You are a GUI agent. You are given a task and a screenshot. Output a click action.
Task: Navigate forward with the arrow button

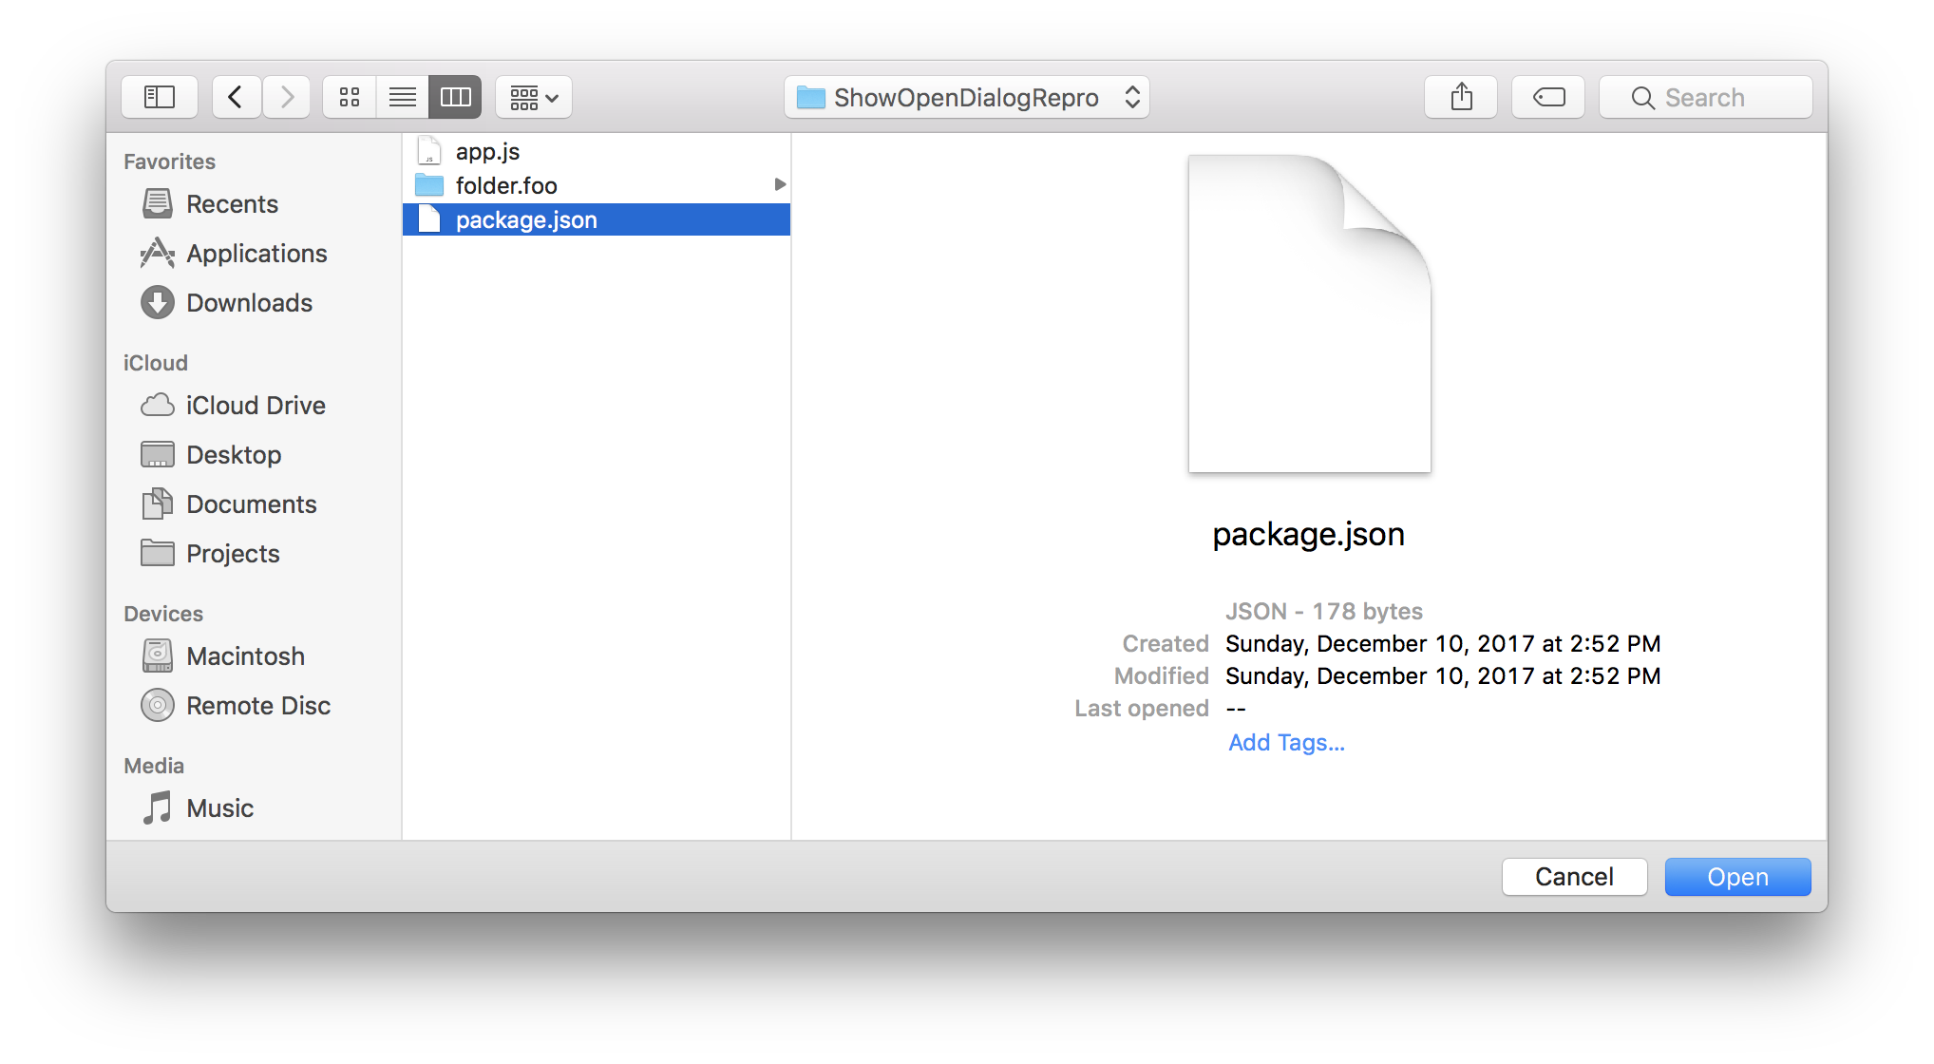click(x=287, y=96)
